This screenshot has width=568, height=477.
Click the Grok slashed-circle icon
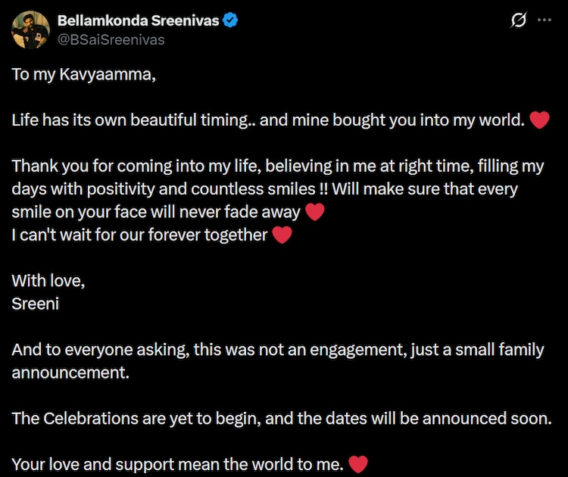pos(519,21)
